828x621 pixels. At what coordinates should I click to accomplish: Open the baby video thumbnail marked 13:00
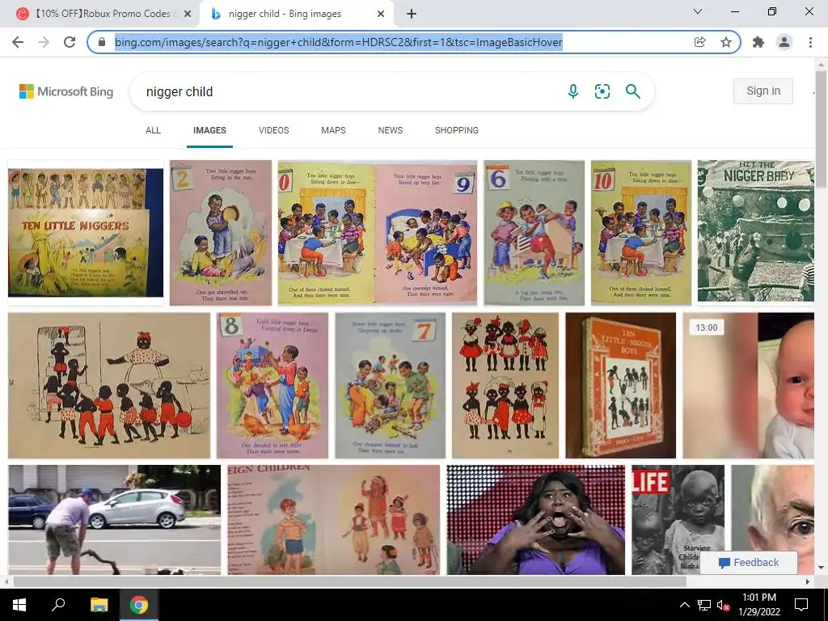[748, 386]
